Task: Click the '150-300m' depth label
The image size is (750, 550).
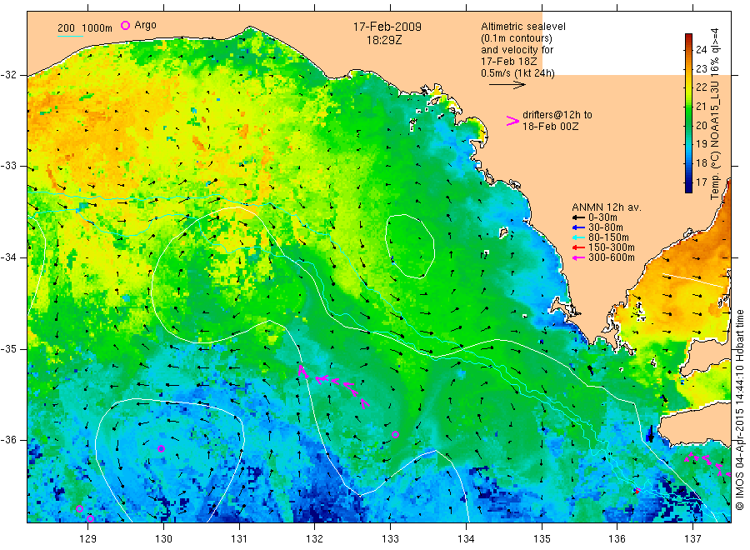Action: click(612, 247)
